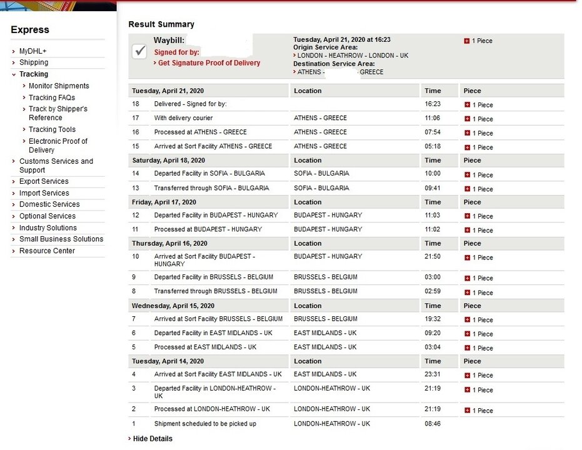Expand the Export Services arrow
This screenshot has width=582, height=450.
point(14,182)
